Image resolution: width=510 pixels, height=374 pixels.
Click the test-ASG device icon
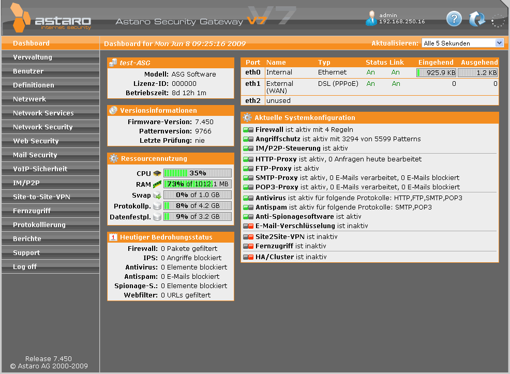click(113, 63)
